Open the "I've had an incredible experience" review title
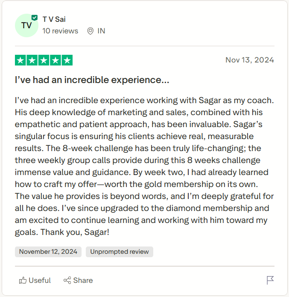Screen dimensions: 289x297 (x=92, y=80)
